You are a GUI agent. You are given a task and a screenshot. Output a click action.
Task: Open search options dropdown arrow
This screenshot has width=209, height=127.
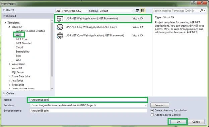click(205, 10)
